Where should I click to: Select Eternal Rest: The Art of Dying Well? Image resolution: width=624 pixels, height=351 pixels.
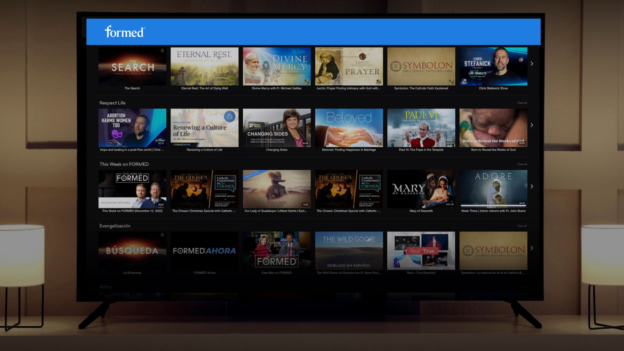tap(204, 67)
